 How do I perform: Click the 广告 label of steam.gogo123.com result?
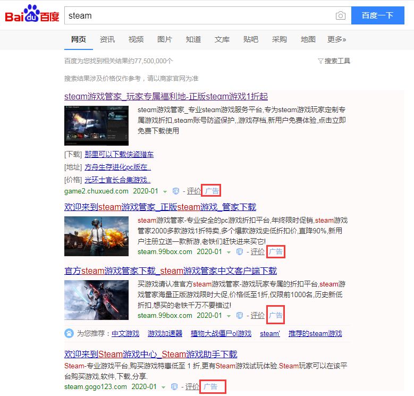click(210, 387)
